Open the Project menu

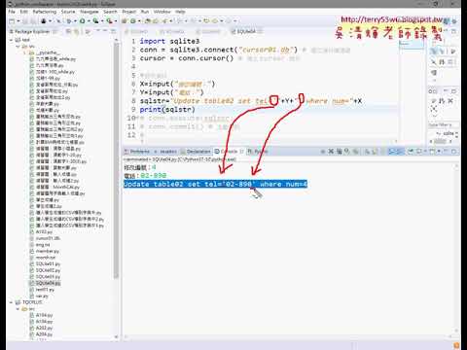point(129,12)
